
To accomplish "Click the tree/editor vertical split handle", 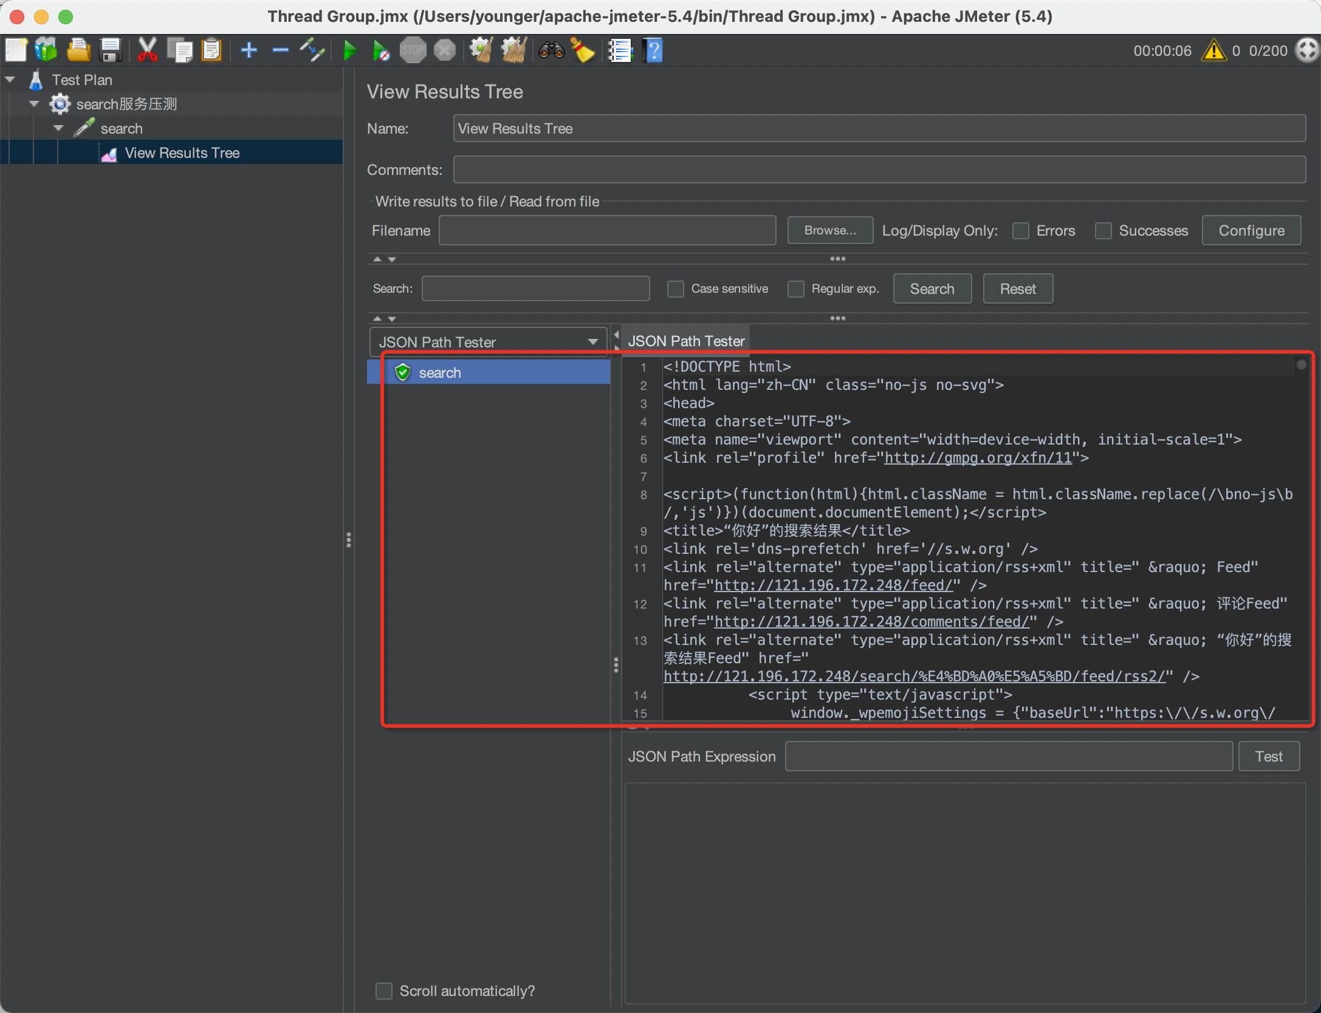I will pos(349,540).
